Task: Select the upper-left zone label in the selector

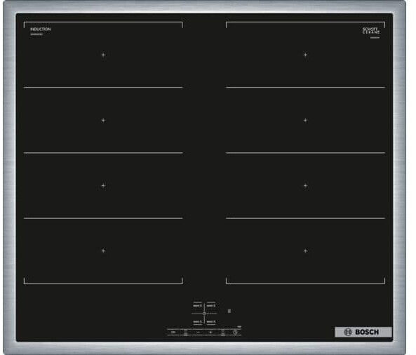Action: pos(197,306)
